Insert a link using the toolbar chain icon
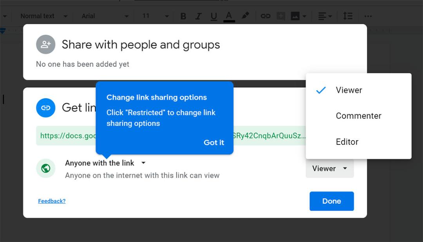The width and height of the screenshot is (423, 242). 266,16
